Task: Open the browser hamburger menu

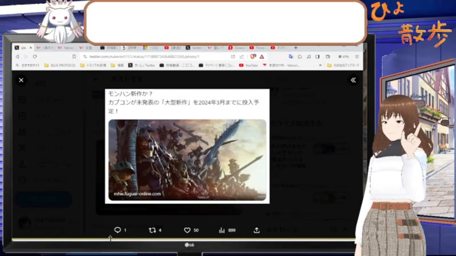Action: coord(357,56)
